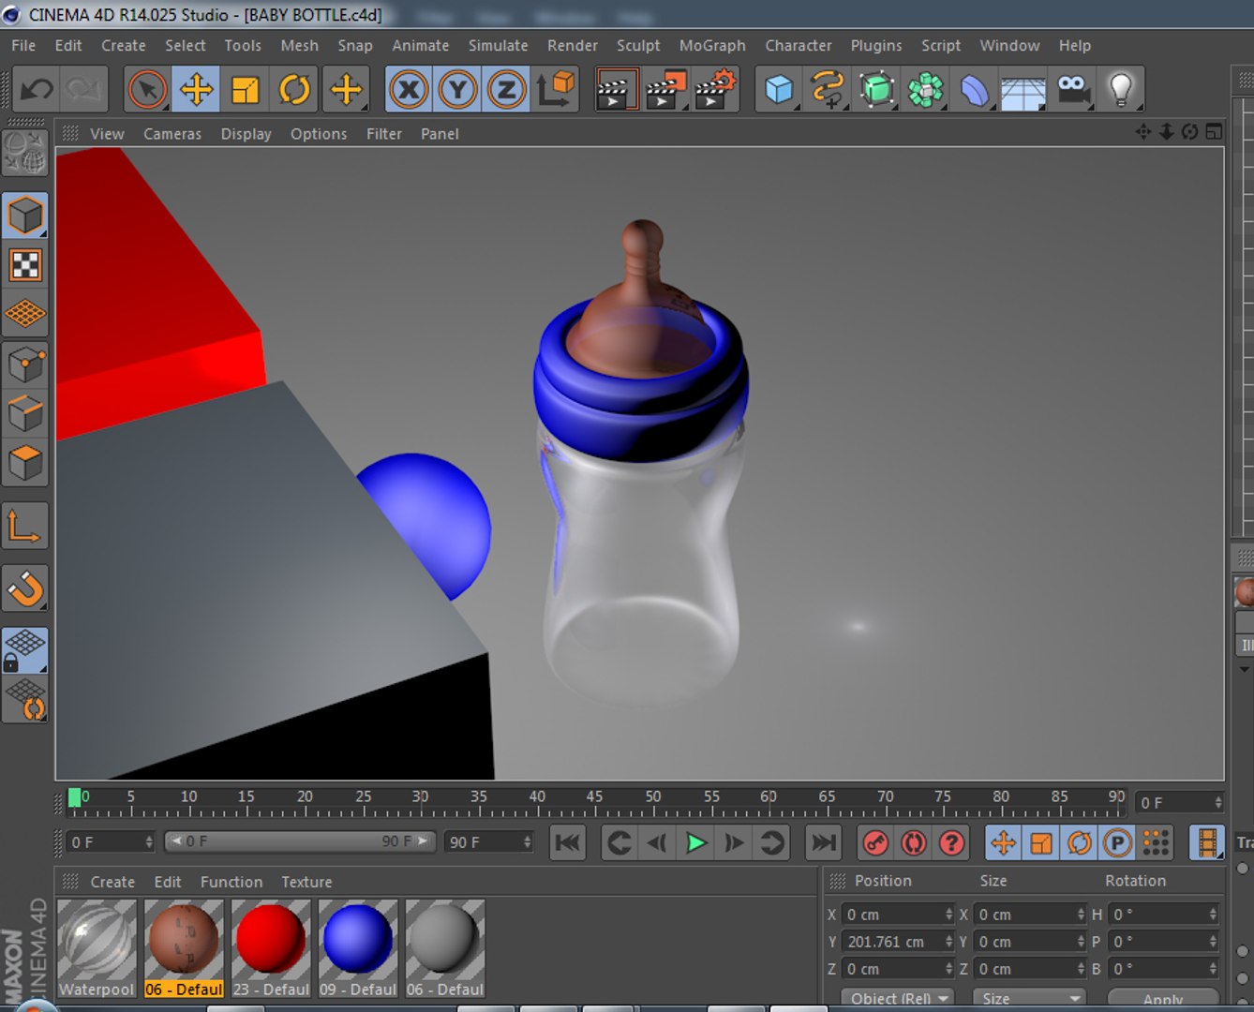
Task: Toggle the Z axis lock
Action: pyautogui.click(x=506, y=90)
